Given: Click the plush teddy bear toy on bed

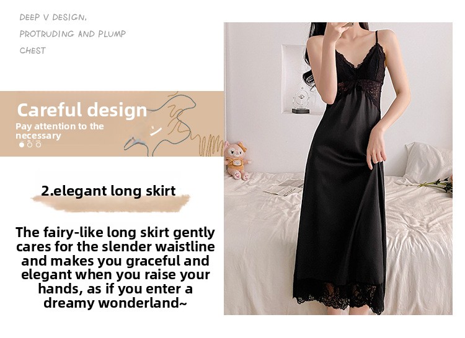Looking at the screenshot, I should (237, 160).
